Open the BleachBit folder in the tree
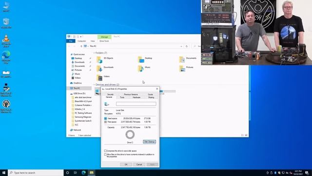 pyautogui.click(x=81, y=101)
